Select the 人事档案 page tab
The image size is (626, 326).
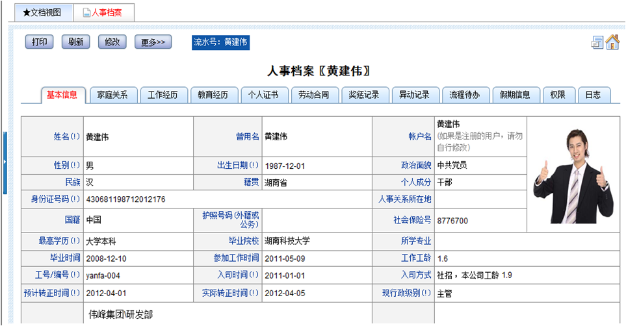[104, 13]
